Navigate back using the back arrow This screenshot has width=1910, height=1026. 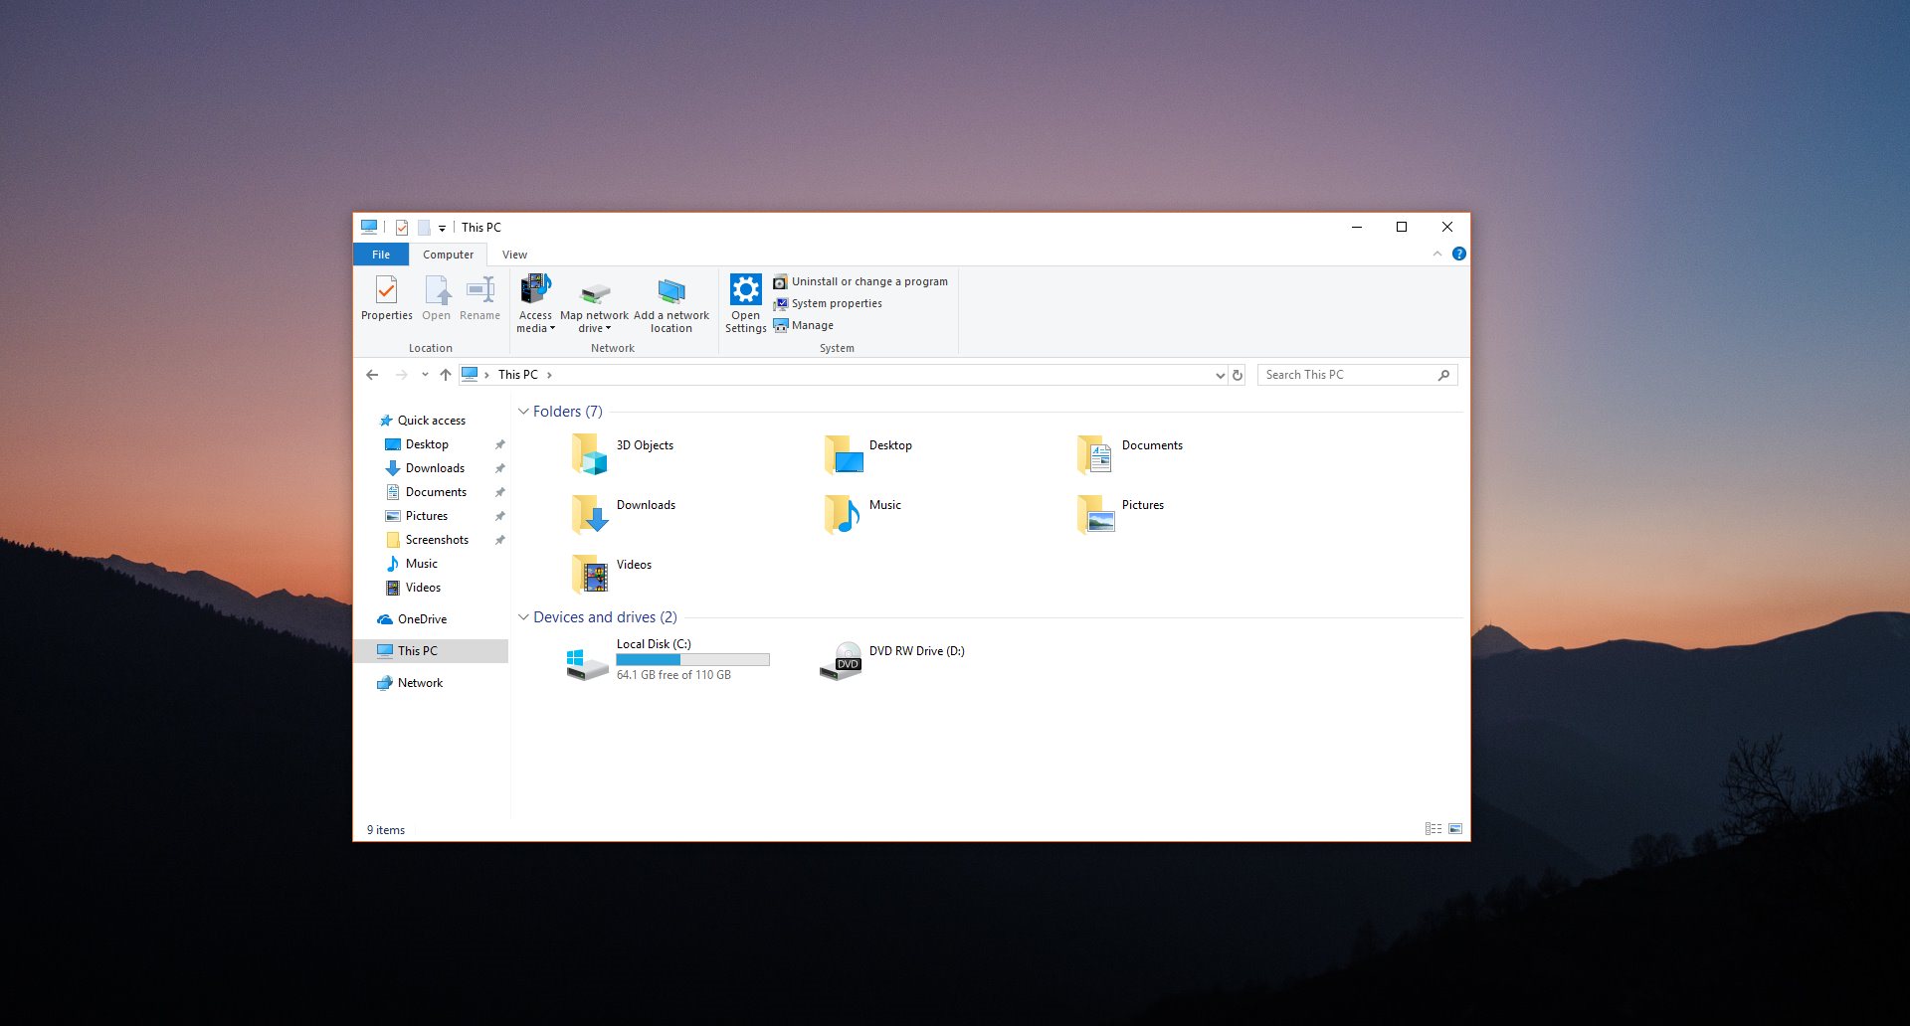pyautogui.click(x=372, y=374)
